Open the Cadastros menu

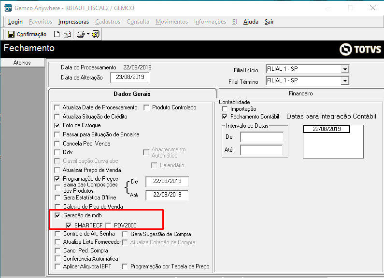click(x=108, y=22)
